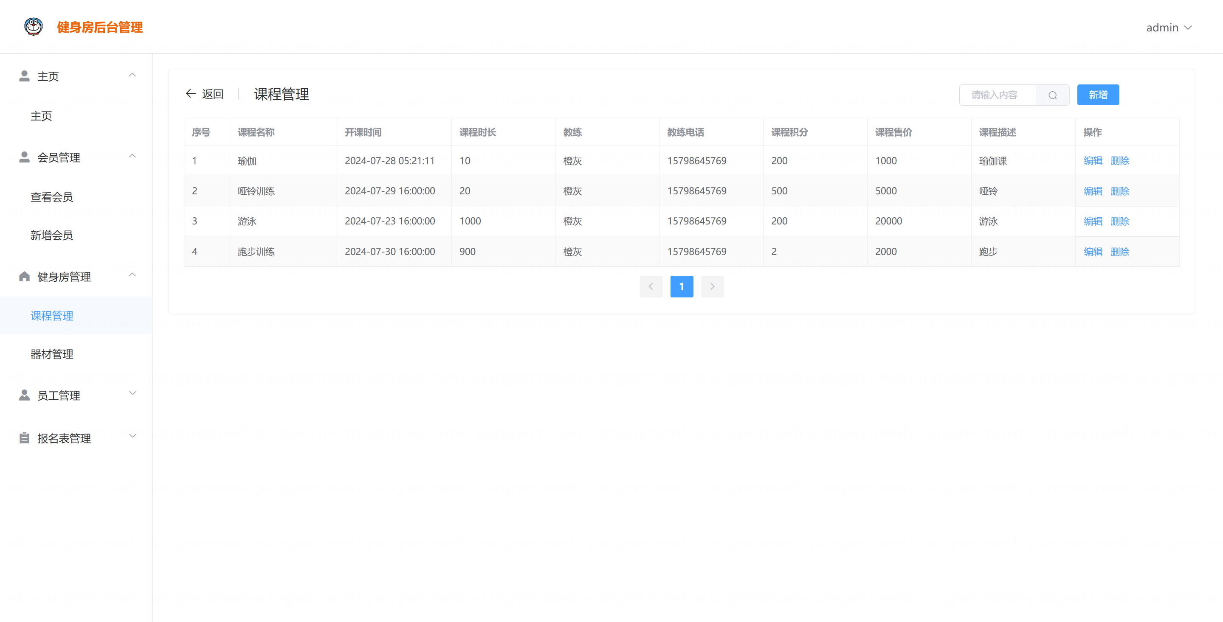1223x622 pixels.
Task: Click the back arrow icon
Action: [x=190, y=94]
